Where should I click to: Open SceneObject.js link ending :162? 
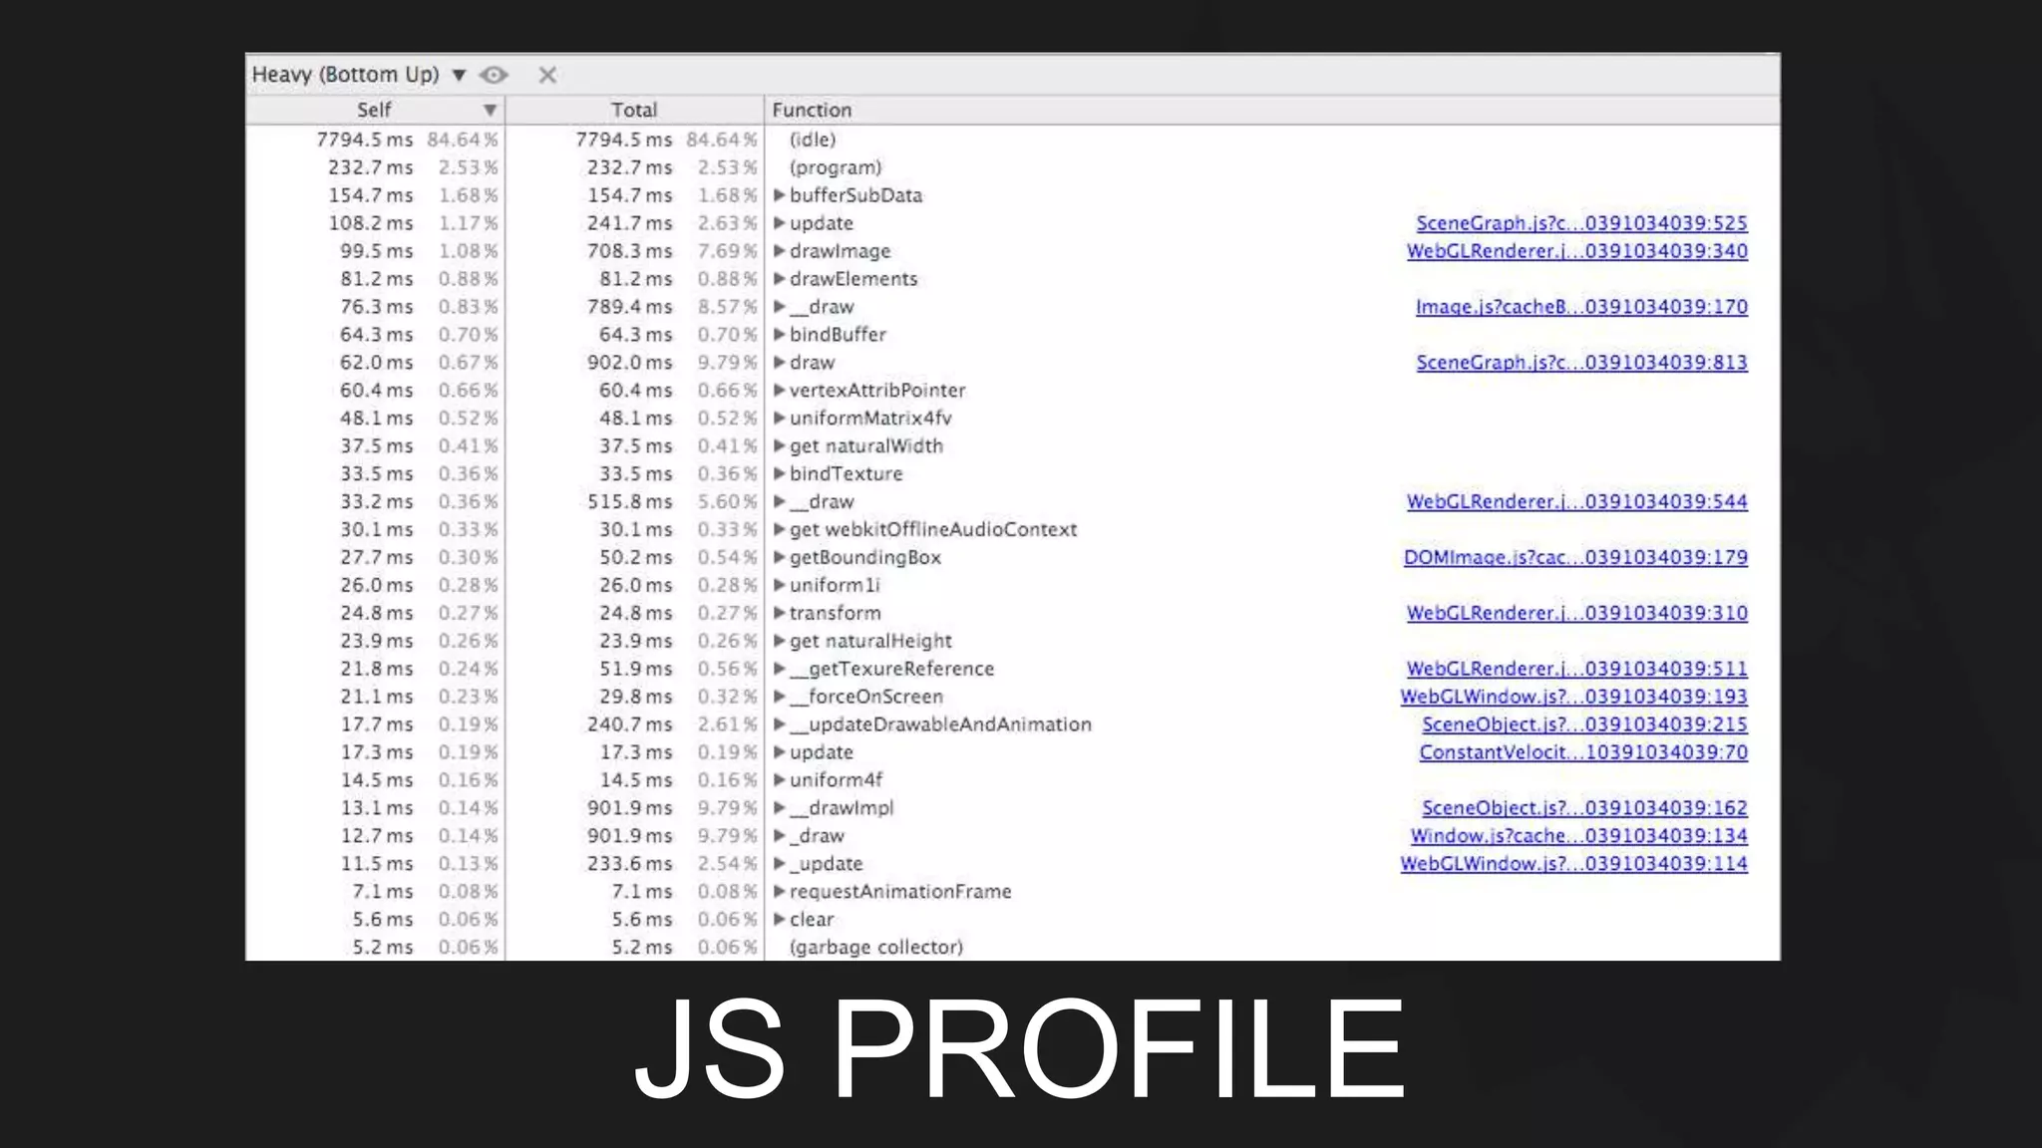pos(1584,808)
